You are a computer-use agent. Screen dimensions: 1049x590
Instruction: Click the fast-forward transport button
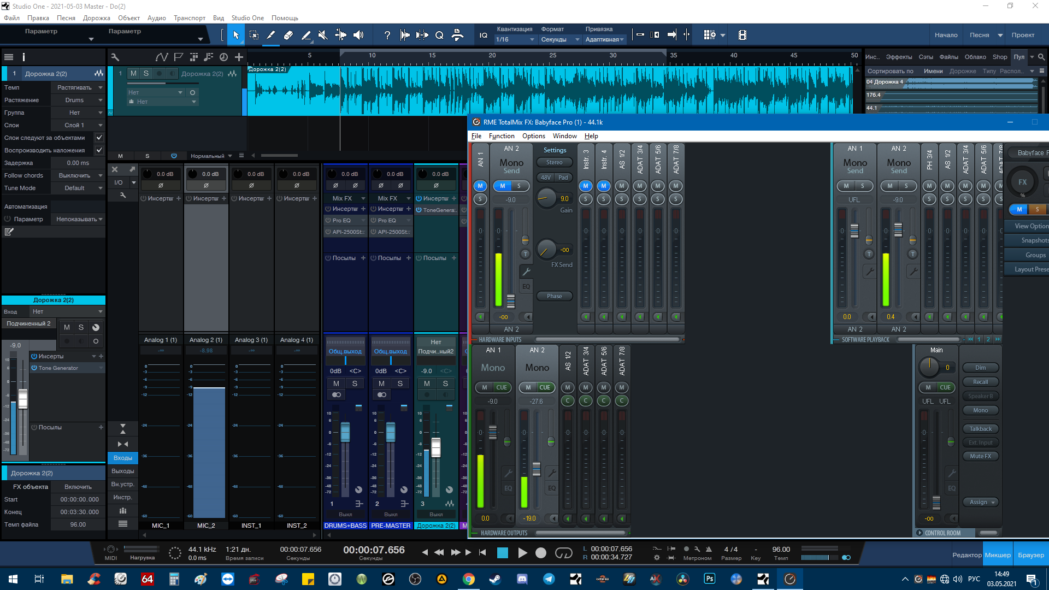(x=455, y=552)
